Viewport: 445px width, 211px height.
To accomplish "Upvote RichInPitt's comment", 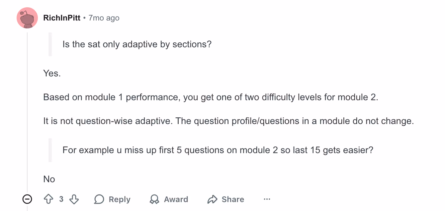I will [48, 199].
